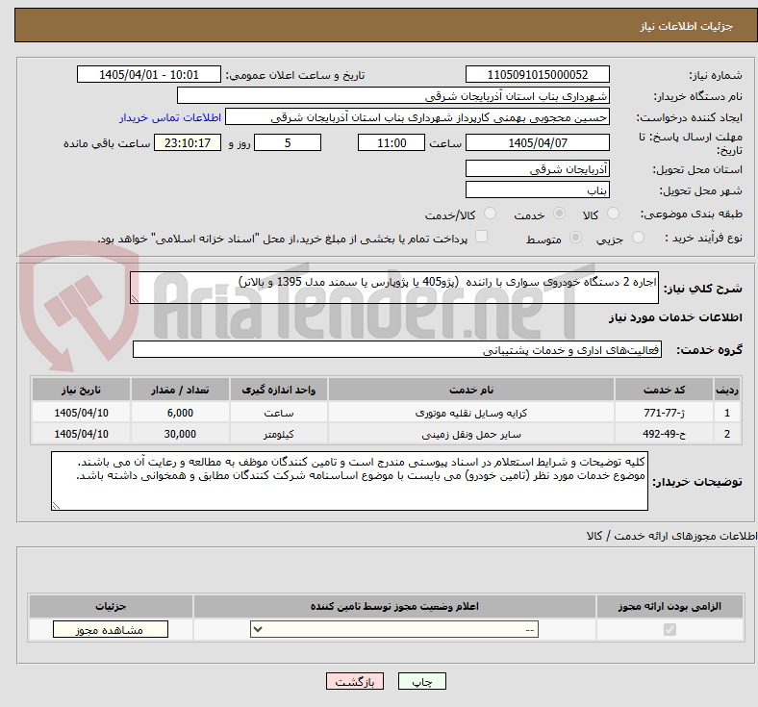The height and width of the screenshot is (707, 758).
Task: Click the نام خدمت column header
Action: tap(471, 390)
